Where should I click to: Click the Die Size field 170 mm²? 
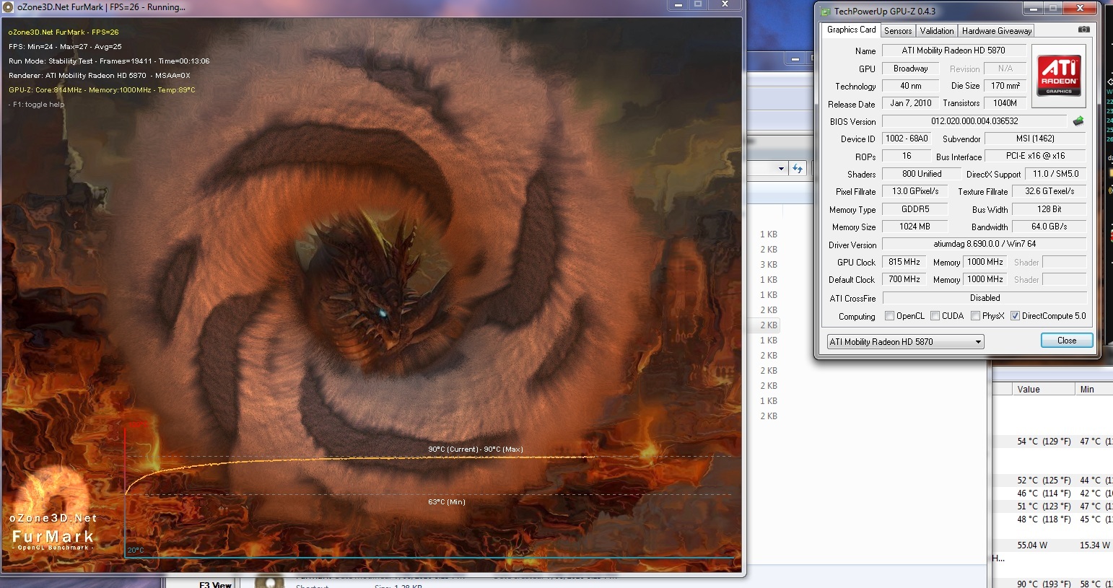click(1005, 86)
